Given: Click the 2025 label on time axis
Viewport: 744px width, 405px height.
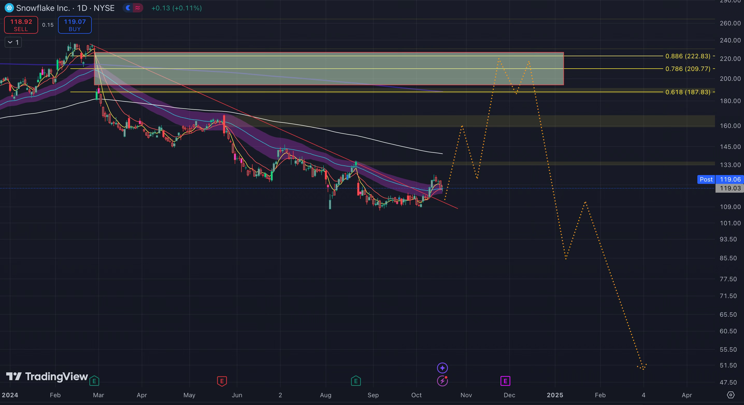Looking at the screenshot, I should (x=555, y=395).
